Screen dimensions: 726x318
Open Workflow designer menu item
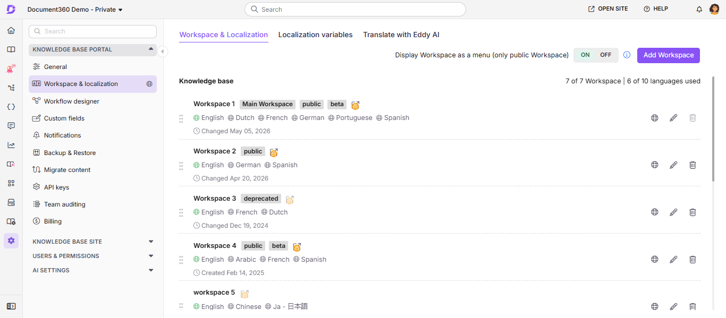92,101
